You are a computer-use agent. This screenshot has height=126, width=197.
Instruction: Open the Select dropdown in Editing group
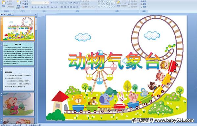[x=144, y=7]
